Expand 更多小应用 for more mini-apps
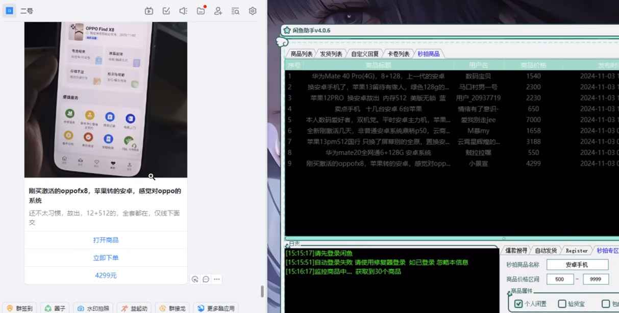Image resolution: width=619 pixels, height=313 pixels. 214,308
